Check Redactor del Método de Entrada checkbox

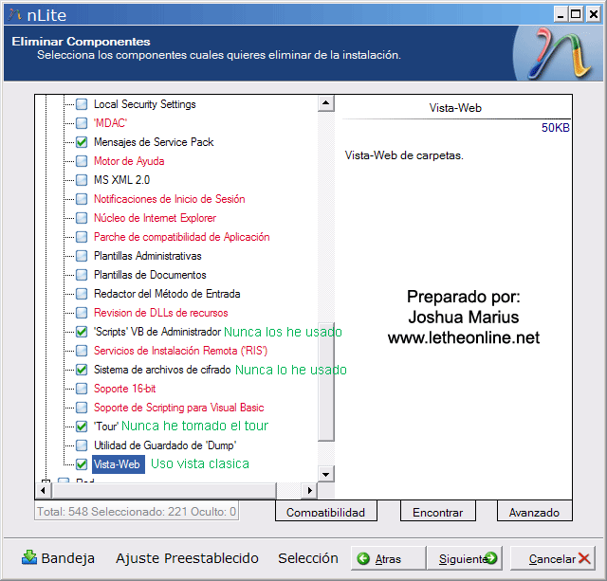[x=82, y=294]
